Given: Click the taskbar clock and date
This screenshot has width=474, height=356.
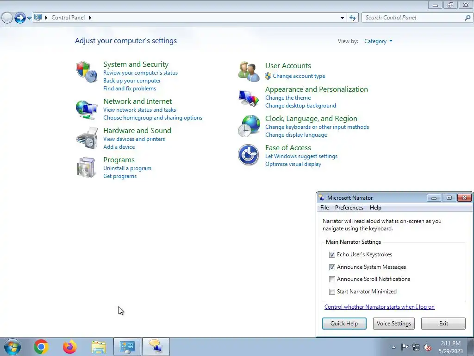Looking at the screenshot, I should 450,347.
